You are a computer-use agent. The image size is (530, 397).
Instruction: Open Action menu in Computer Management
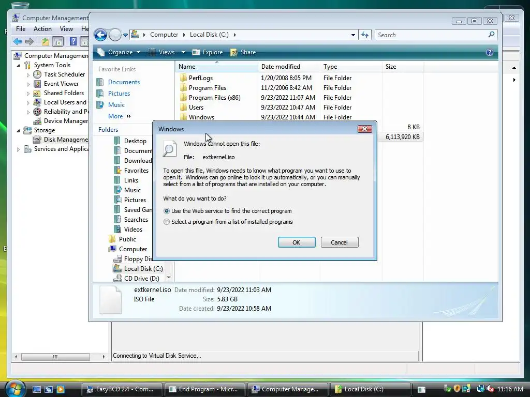tap(42, 29)
